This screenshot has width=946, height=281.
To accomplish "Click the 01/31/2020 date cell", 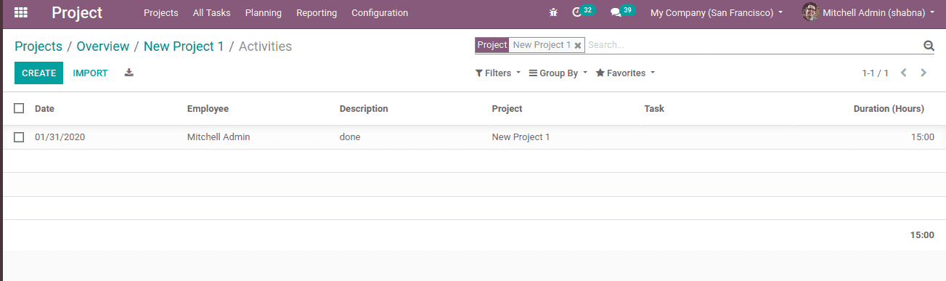I will [60, 137].
